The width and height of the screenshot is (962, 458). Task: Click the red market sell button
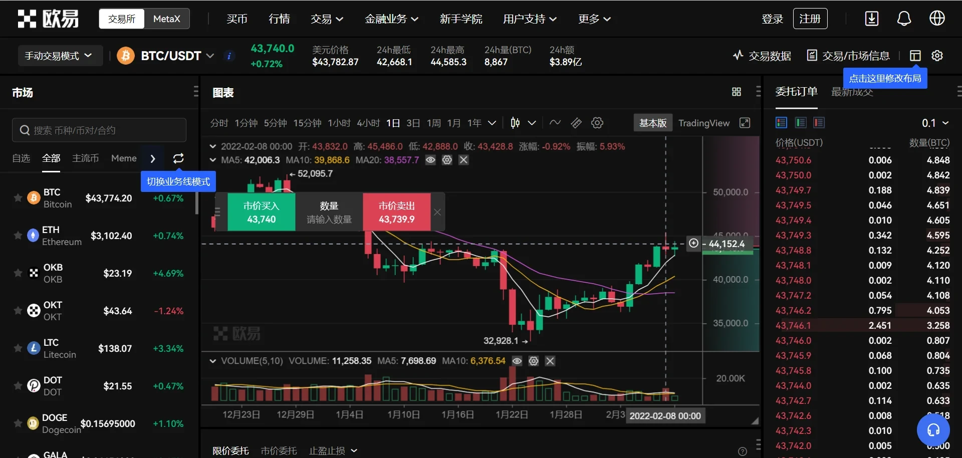click(396, 212)
